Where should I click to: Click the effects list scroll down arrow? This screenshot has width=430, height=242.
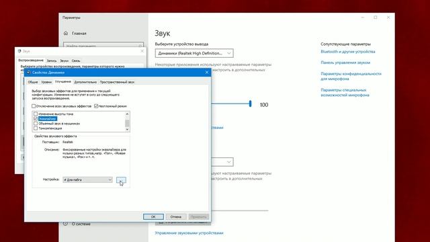tap(127, 129)
